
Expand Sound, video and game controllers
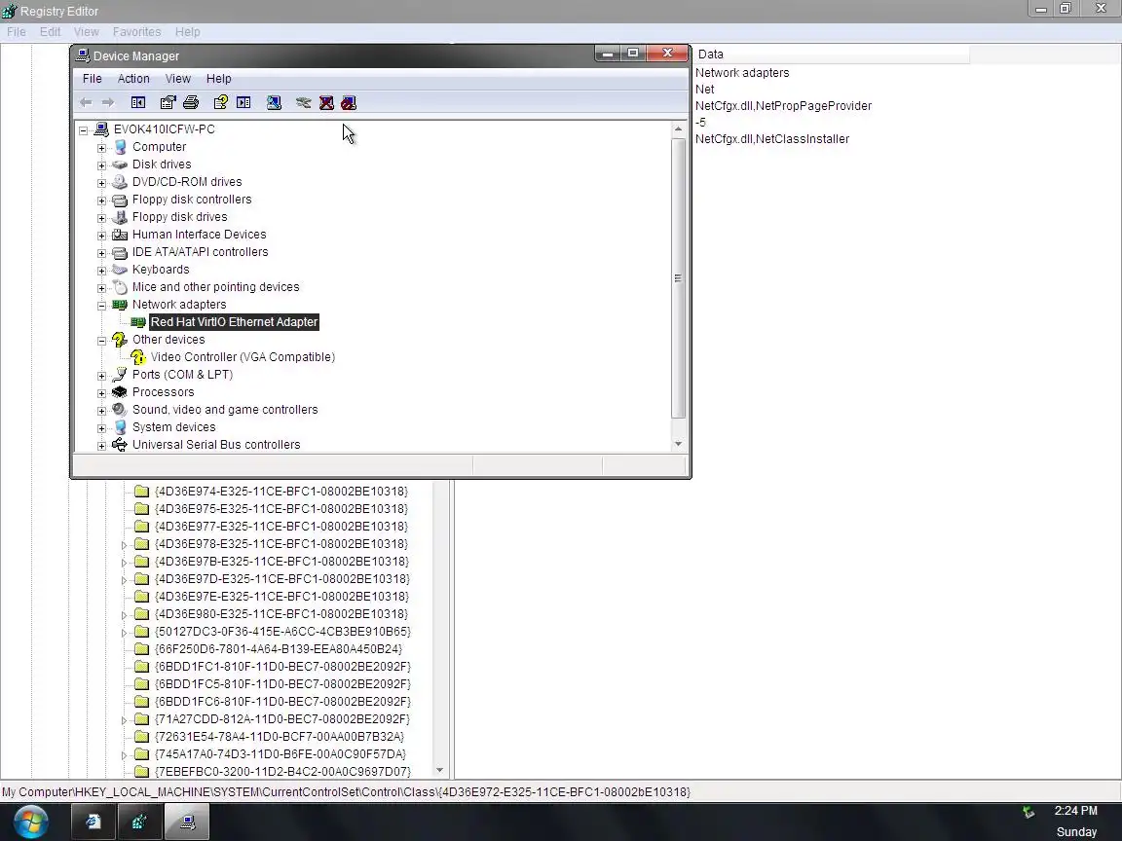click(x=101, y=411)
